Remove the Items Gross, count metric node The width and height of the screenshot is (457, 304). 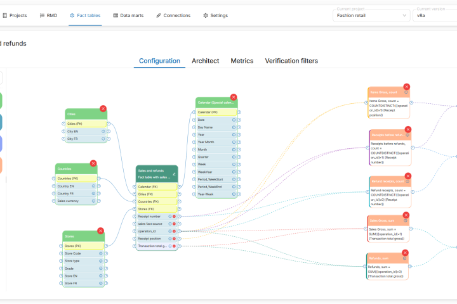406,87
